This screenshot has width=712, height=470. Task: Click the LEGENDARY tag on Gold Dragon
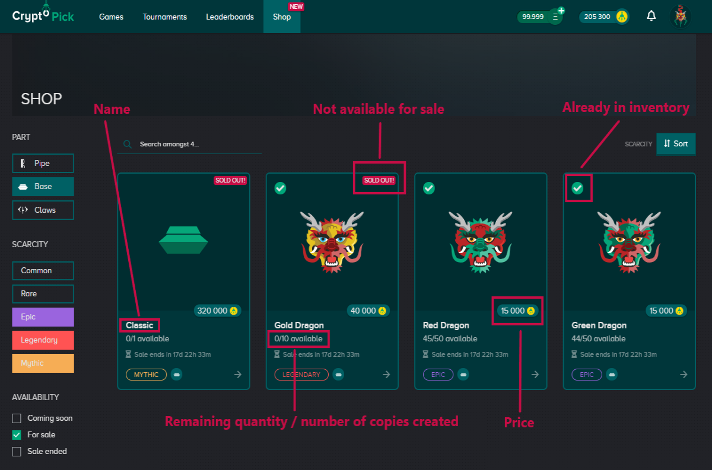301,375
